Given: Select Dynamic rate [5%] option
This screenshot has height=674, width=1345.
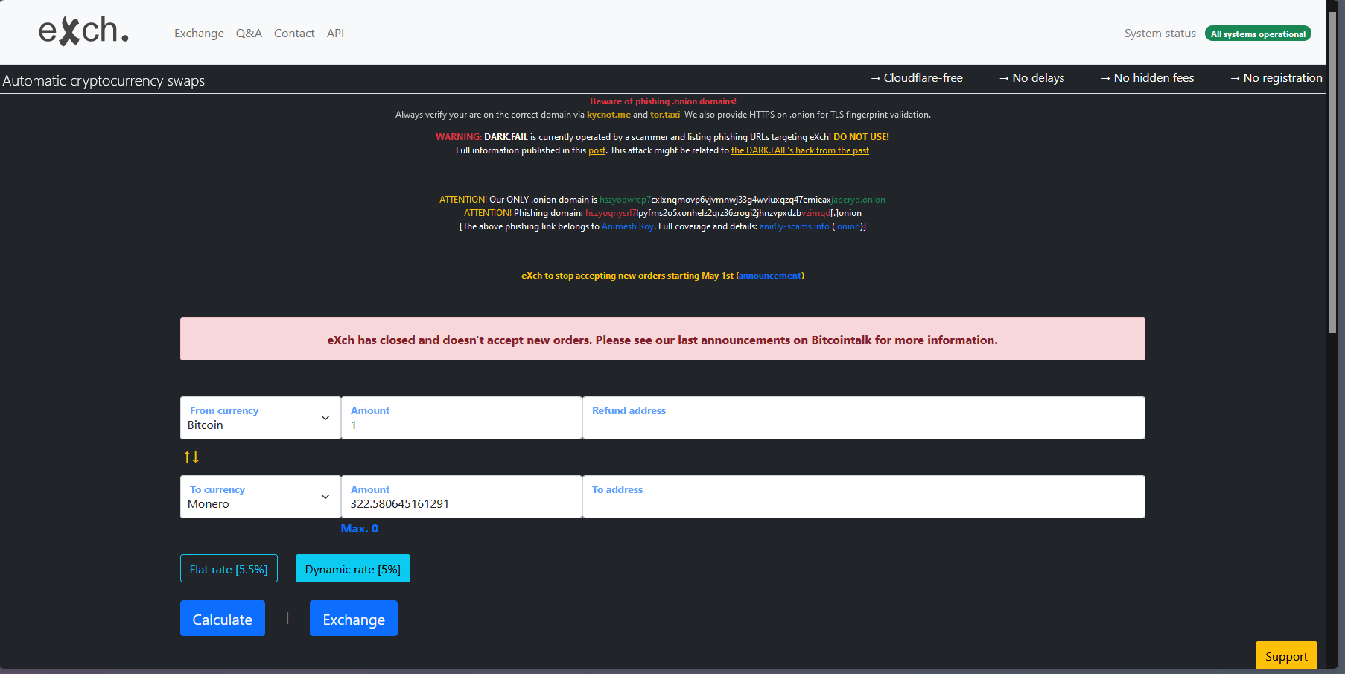Looking at the screenshot, I should [x=353, y=568].
